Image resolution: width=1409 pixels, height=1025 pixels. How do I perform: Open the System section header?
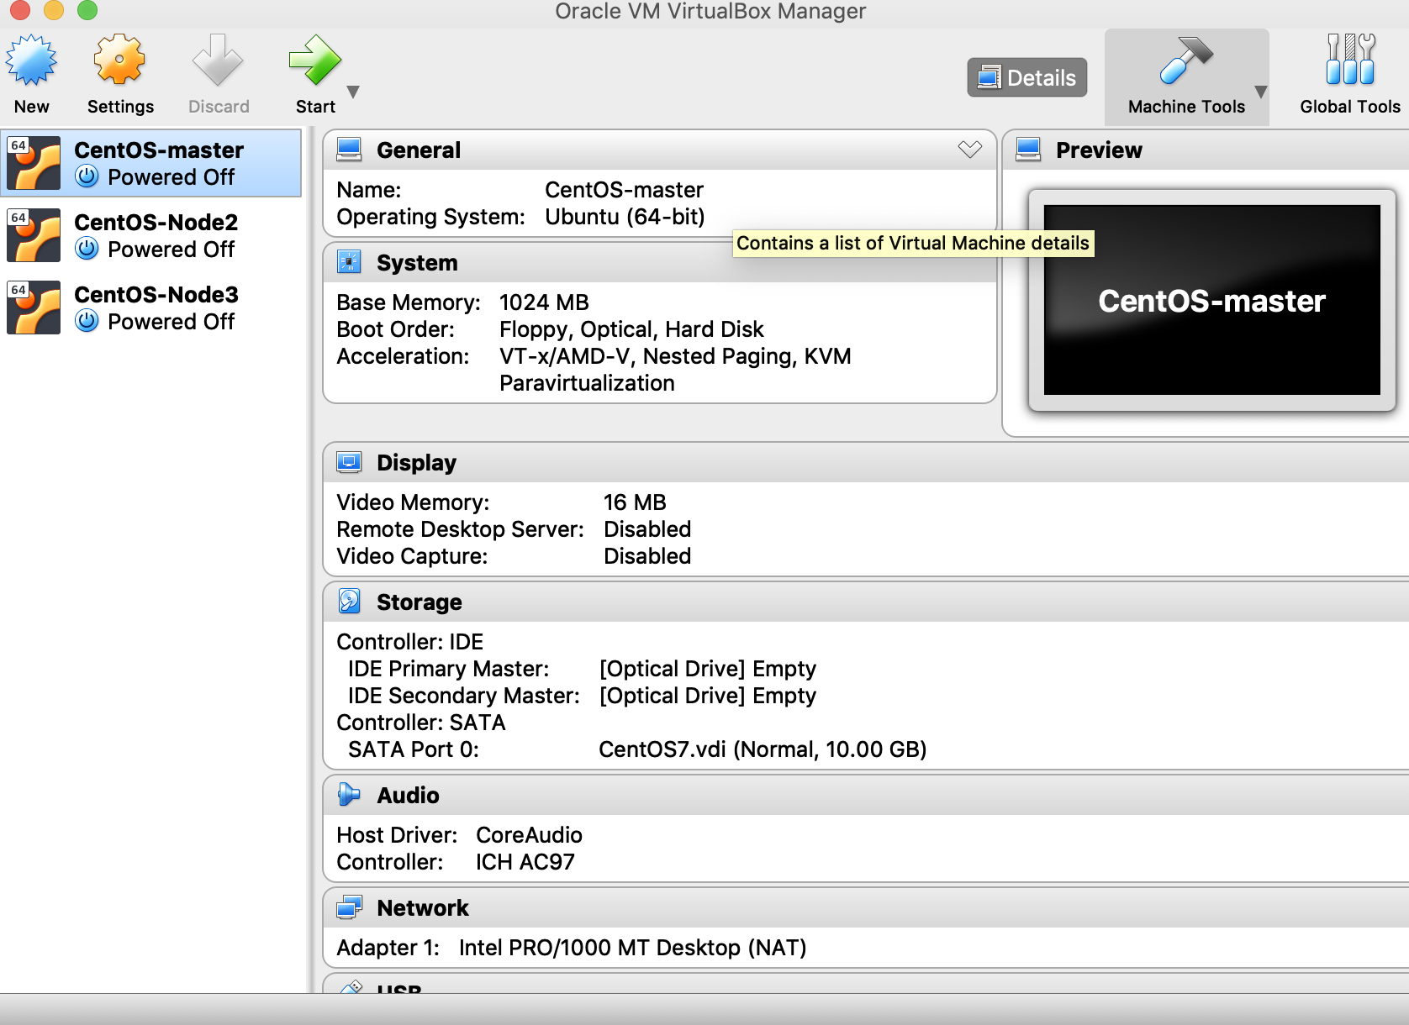coord(660,262)
